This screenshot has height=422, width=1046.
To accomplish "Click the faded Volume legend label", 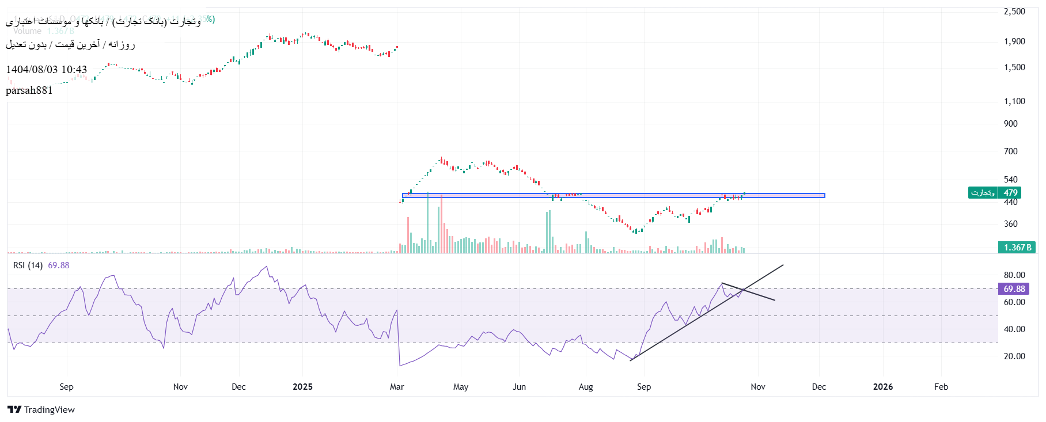I will click(x=28, y=31).
